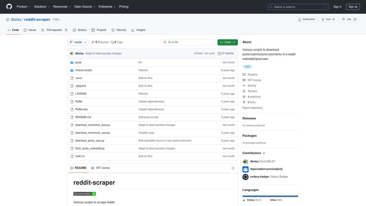Screen dimensions: 366x206
Task: Click the commits history clock icon
Action: (x=219, y=54)
